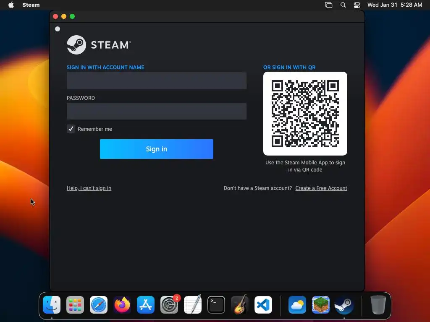The width and height of the screenshot is (430, 322).
Task: Launch Firefox from the Dock
Action: point(122,305)
